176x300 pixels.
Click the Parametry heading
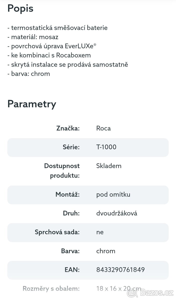pos(32,104)
